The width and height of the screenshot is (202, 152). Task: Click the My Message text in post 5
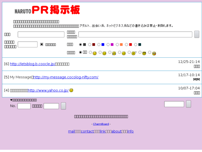pyautogui.click(x=21, y=77)
